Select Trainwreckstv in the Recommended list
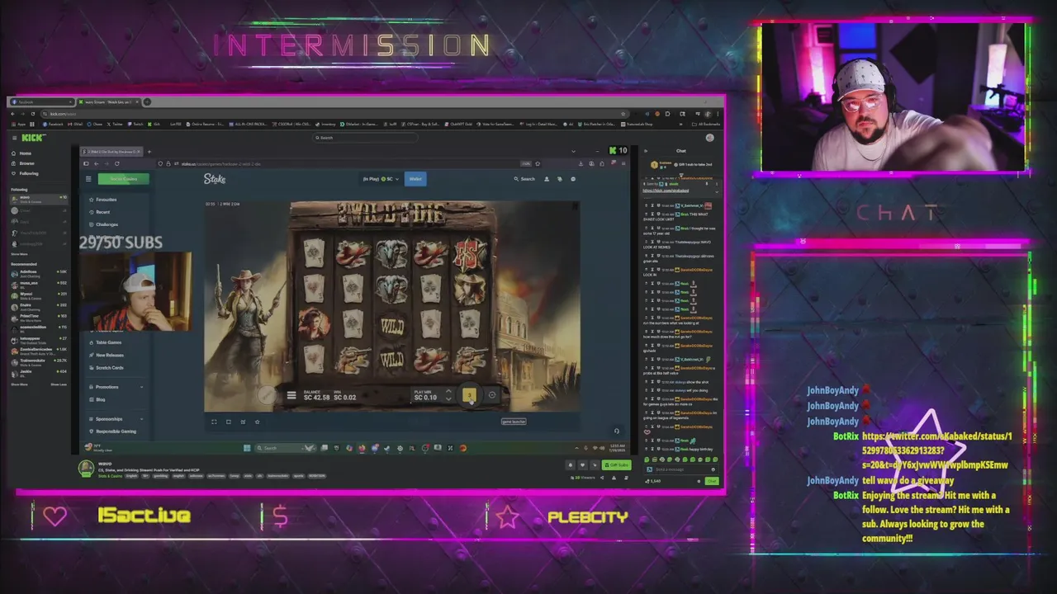Screen dimensions: 1057x594 39,361
